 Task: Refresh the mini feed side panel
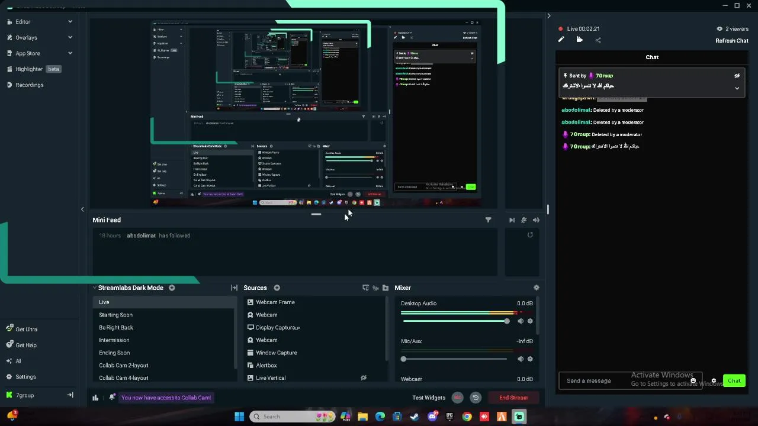pyautogui.click(x=530, y=235)
